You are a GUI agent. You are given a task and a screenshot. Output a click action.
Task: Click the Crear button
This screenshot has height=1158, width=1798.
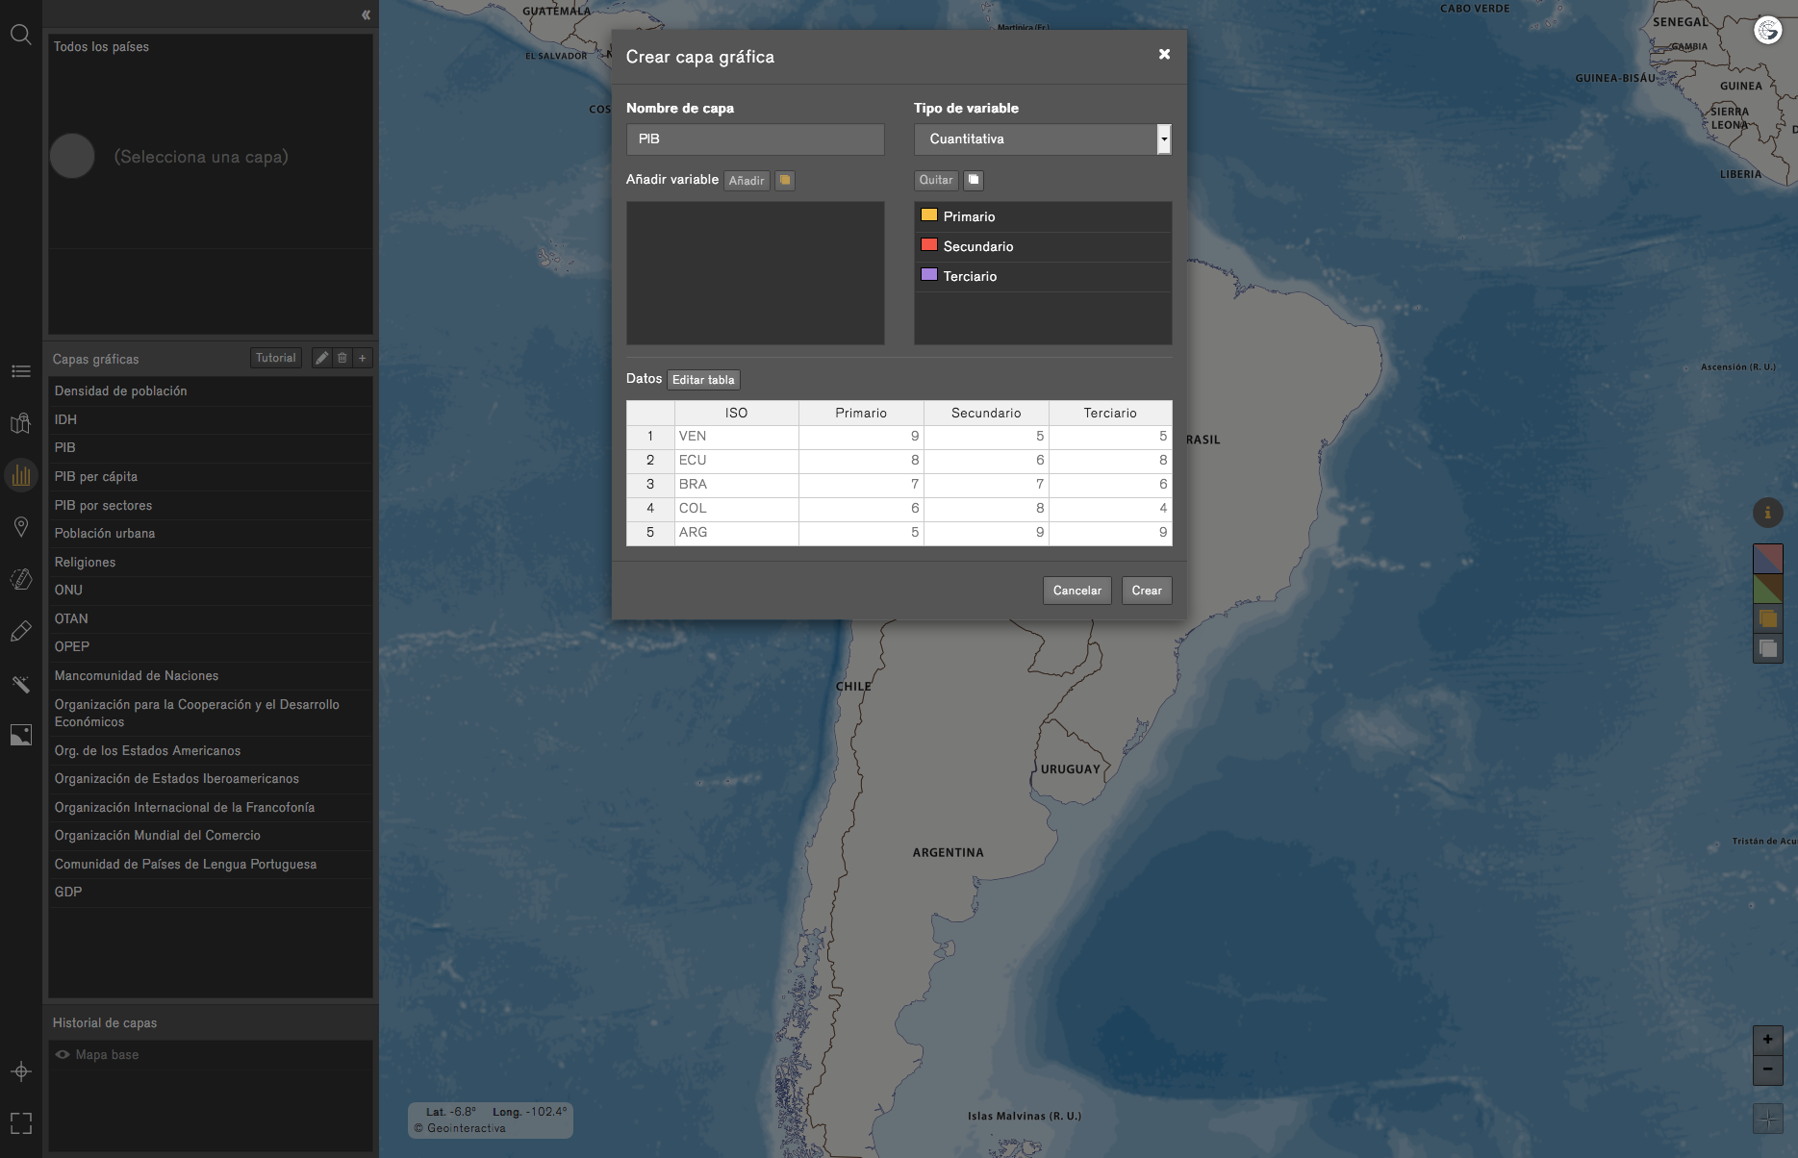point(1146,591)
